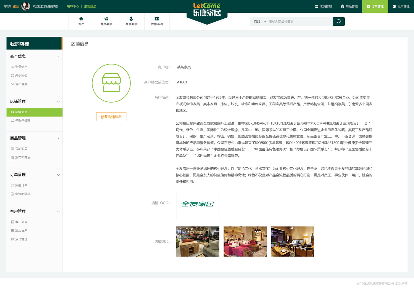Open 店铺管理 in the top navigation
This screenshot has height=289, width=414.
(x=323, y=6)
